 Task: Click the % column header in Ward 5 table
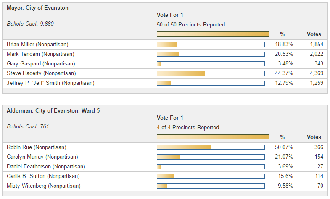282,137
